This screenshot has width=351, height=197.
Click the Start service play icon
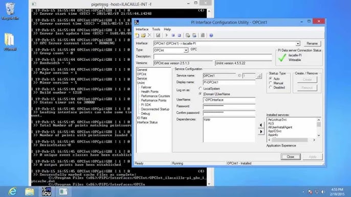pos(167,35)
